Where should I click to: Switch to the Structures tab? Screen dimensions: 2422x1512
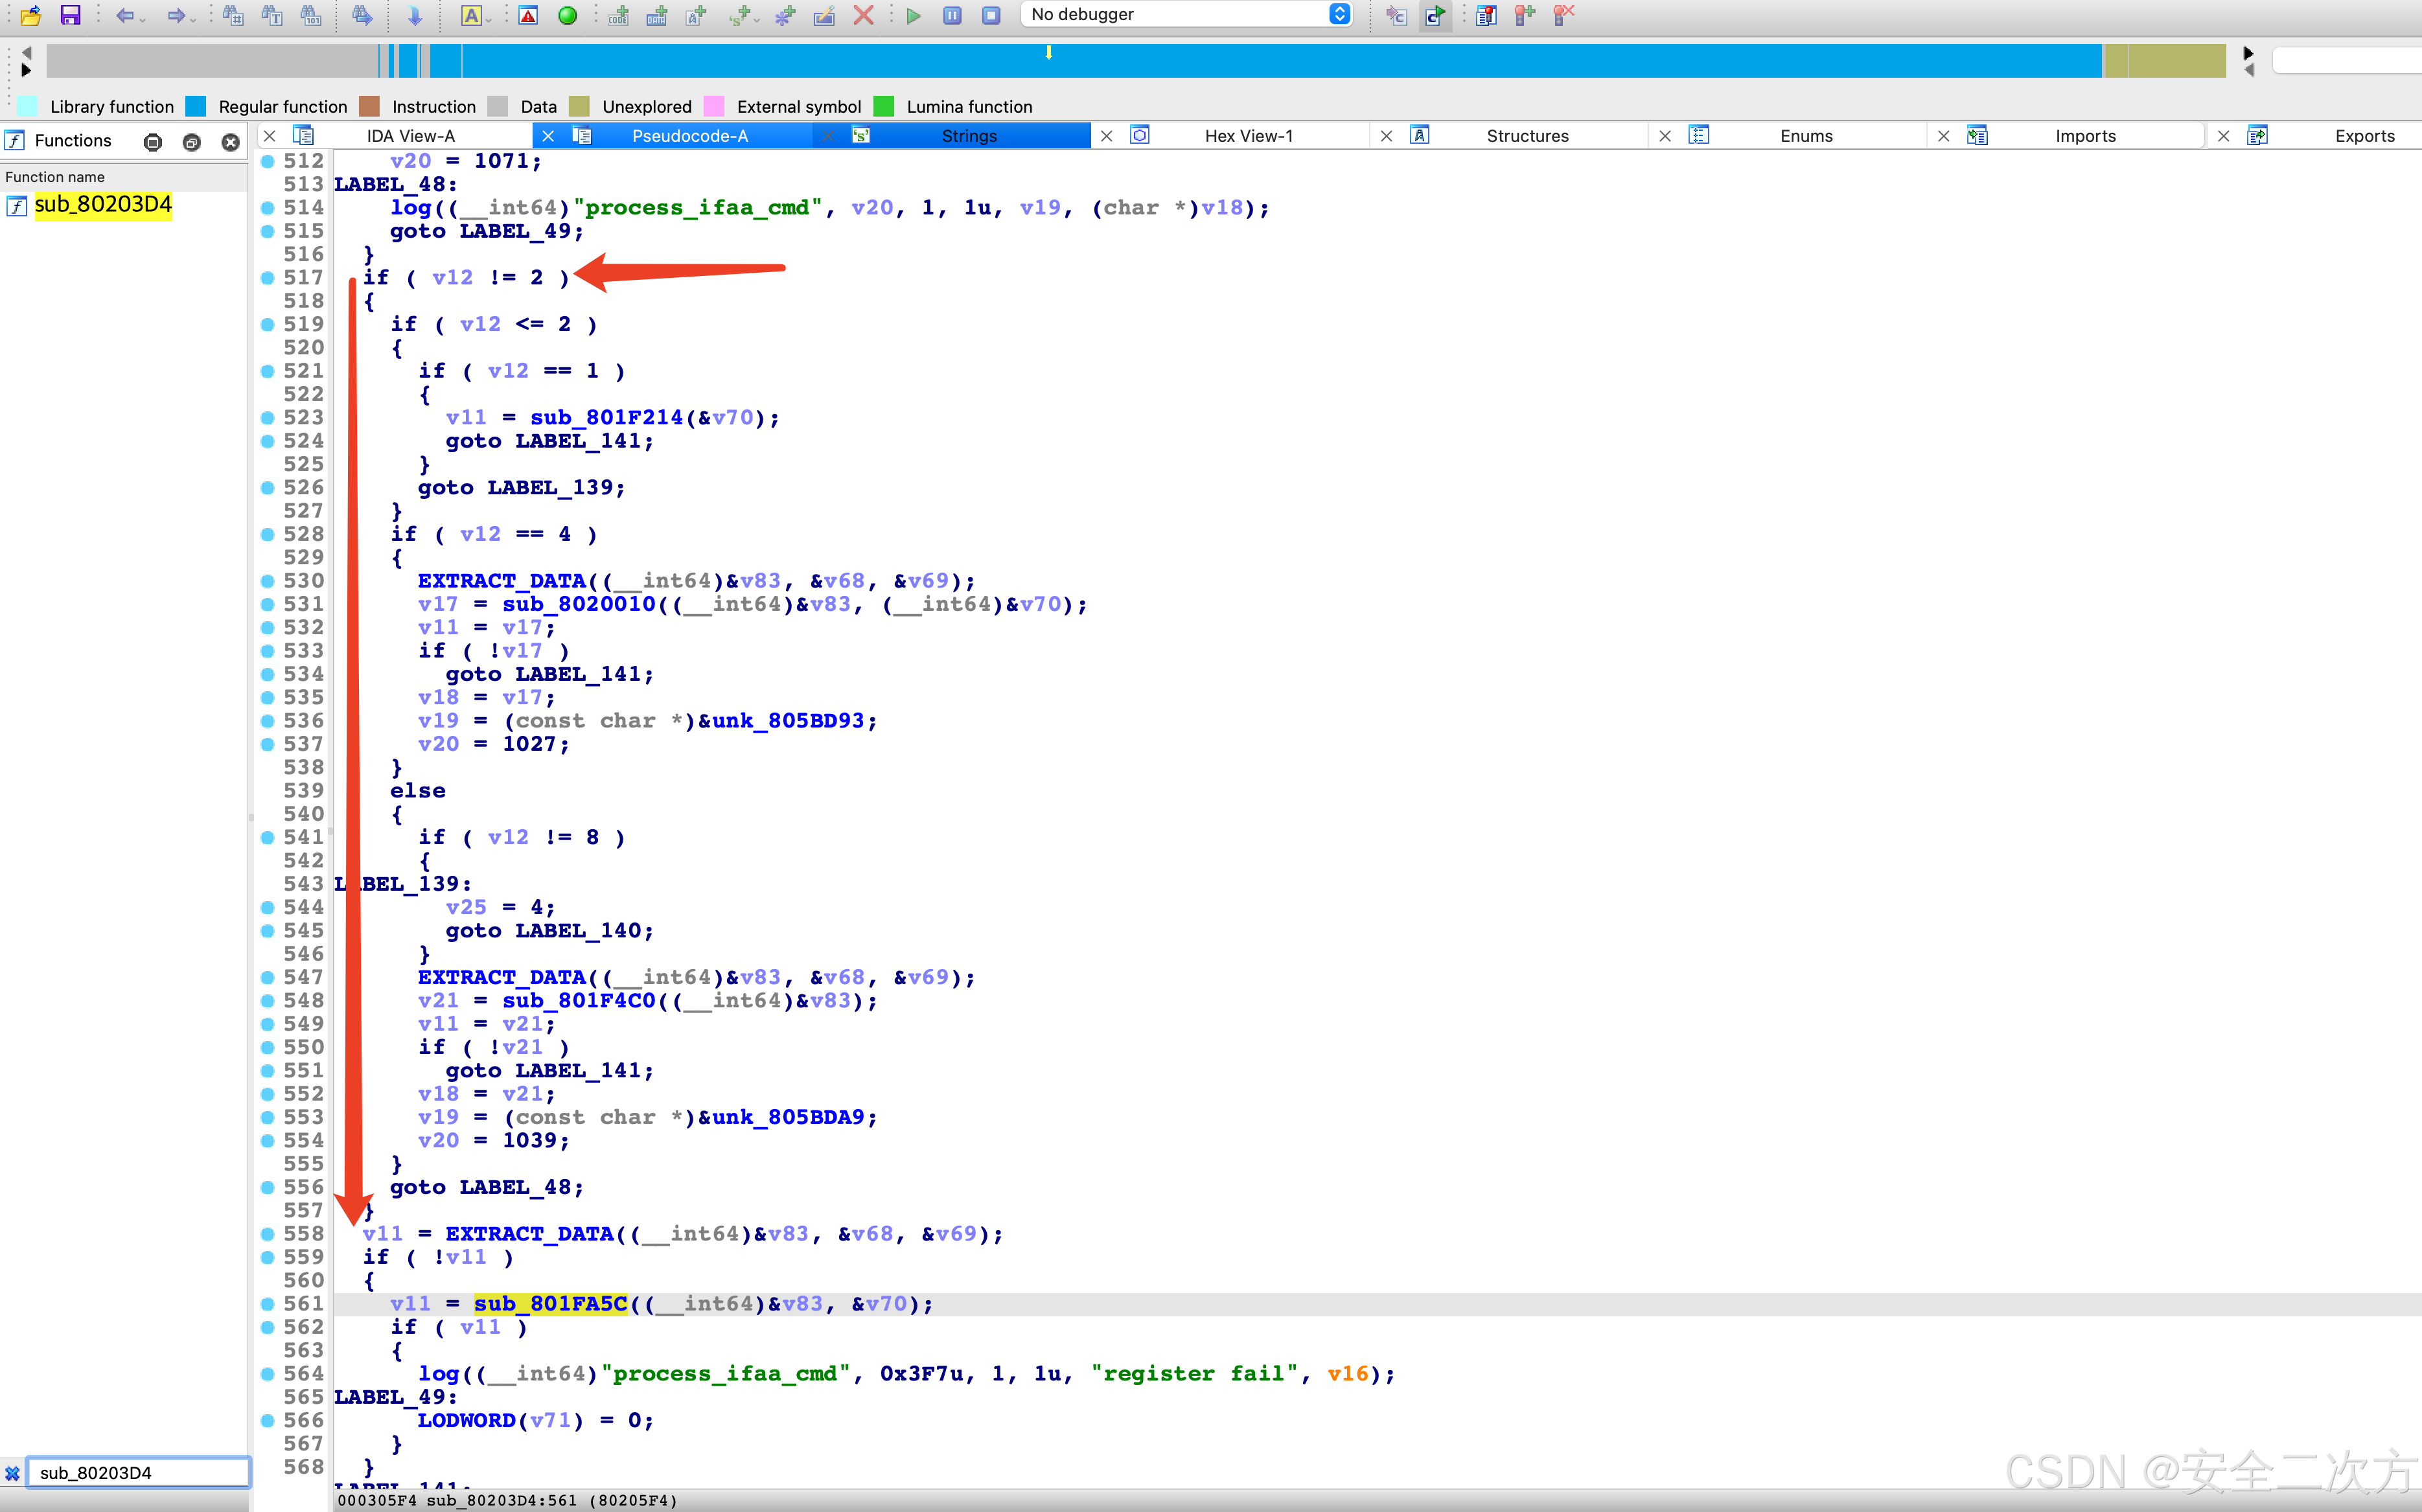pos(1527,136)
